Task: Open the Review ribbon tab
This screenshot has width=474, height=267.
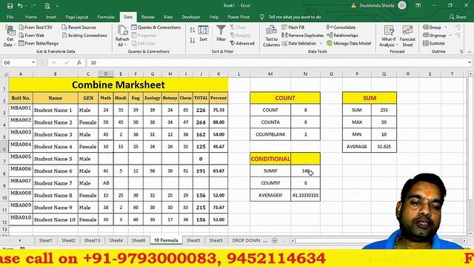Action: [x=148, y=17]
